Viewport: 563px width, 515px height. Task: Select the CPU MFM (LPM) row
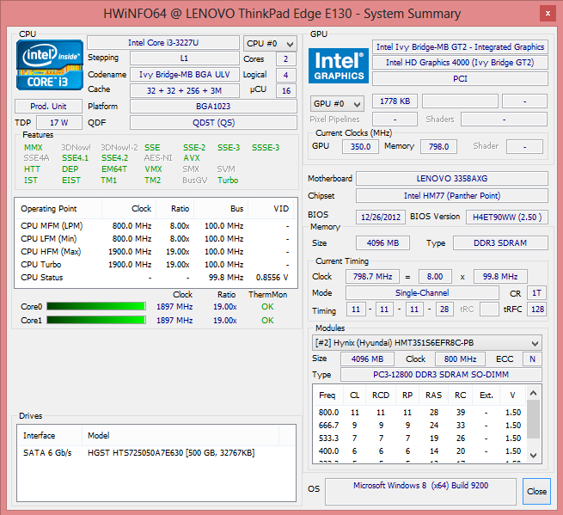click(156, 226)
